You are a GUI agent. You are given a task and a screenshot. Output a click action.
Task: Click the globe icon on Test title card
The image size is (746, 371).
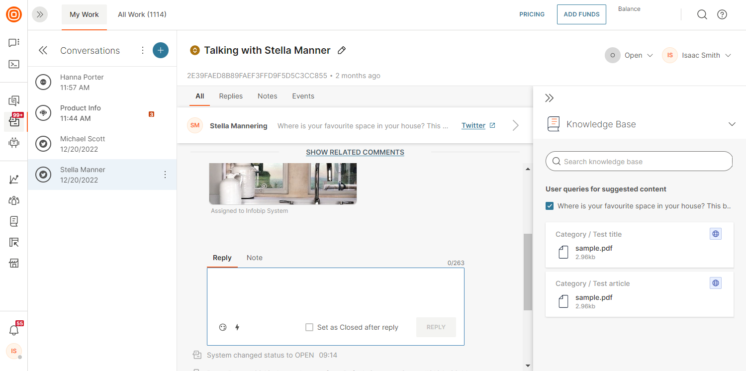[715, 234]
